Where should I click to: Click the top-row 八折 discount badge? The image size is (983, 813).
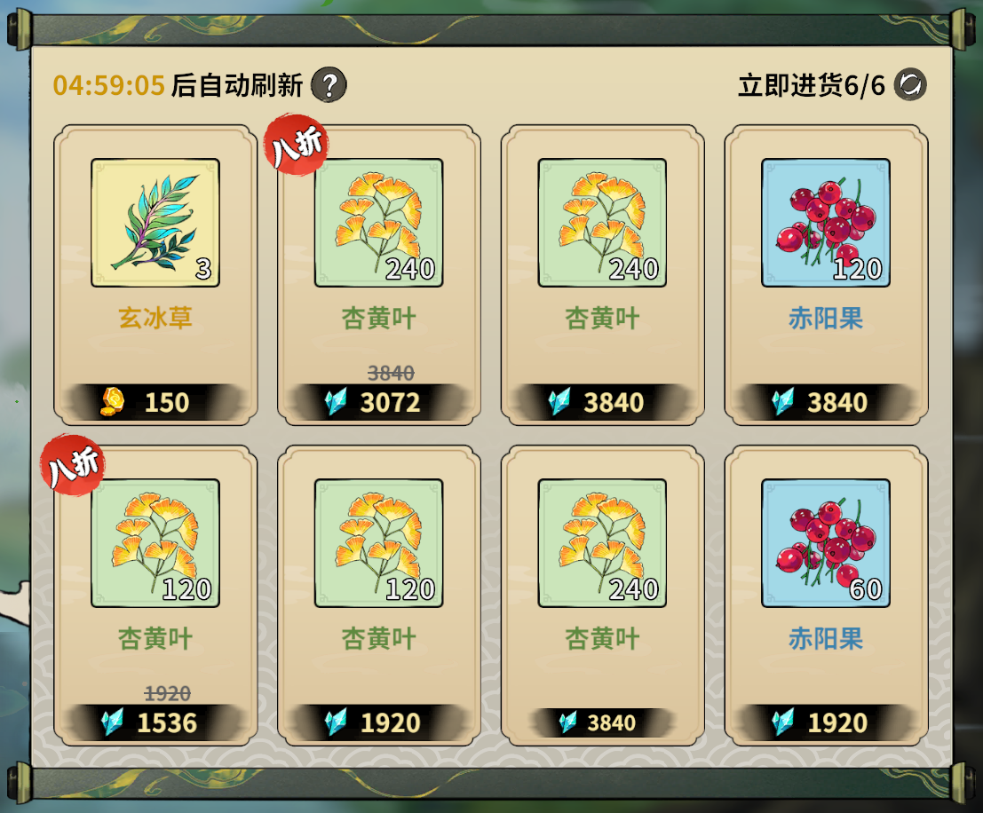click(297, 145)
